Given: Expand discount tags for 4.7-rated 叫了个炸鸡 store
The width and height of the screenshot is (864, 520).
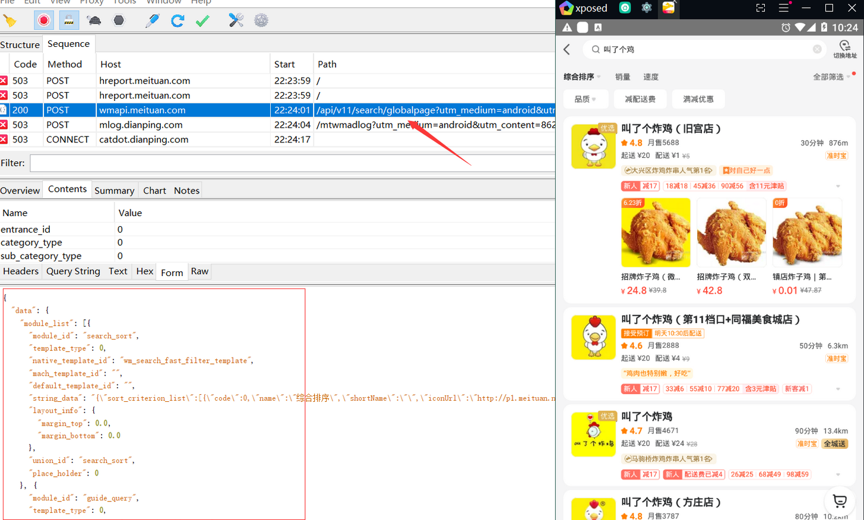Looking at the screenshot, I should tap(838, 475).
